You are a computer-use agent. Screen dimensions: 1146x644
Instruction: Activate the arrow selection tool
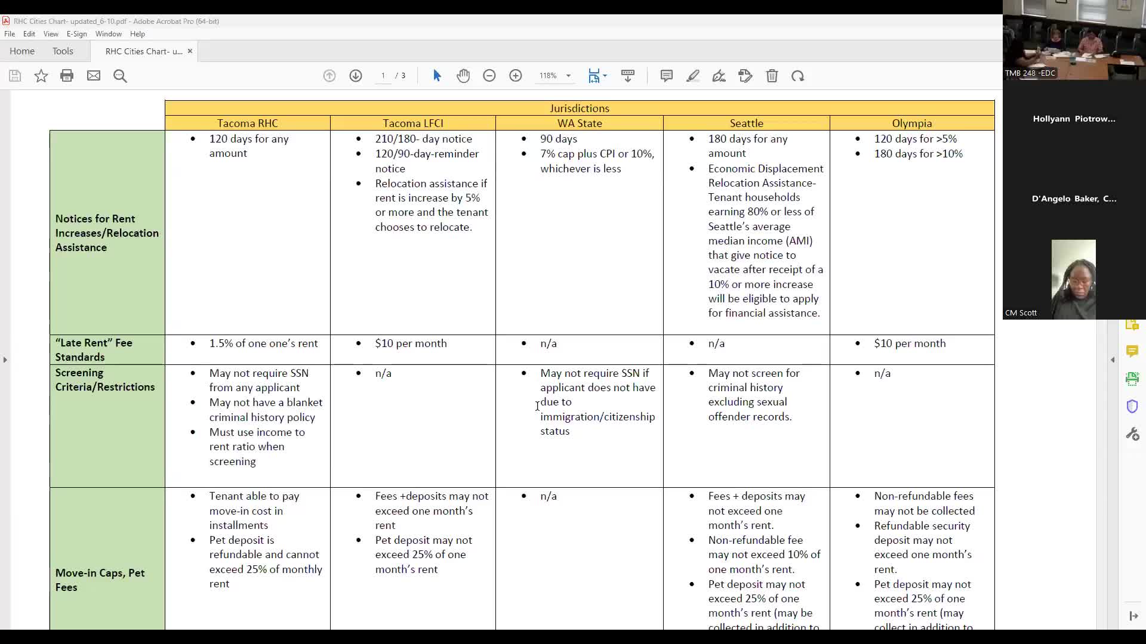point(437,76)
